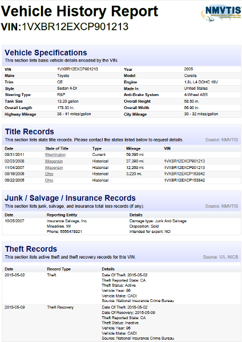This screenshot has width=242, height=342.
Task: Click the Source: VA, NICB label
Action: (x=220, y=257)
